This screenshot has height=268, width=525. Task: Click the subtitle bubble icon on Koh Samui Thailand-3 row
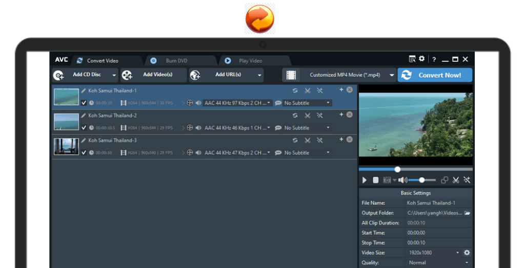point(278,153)
